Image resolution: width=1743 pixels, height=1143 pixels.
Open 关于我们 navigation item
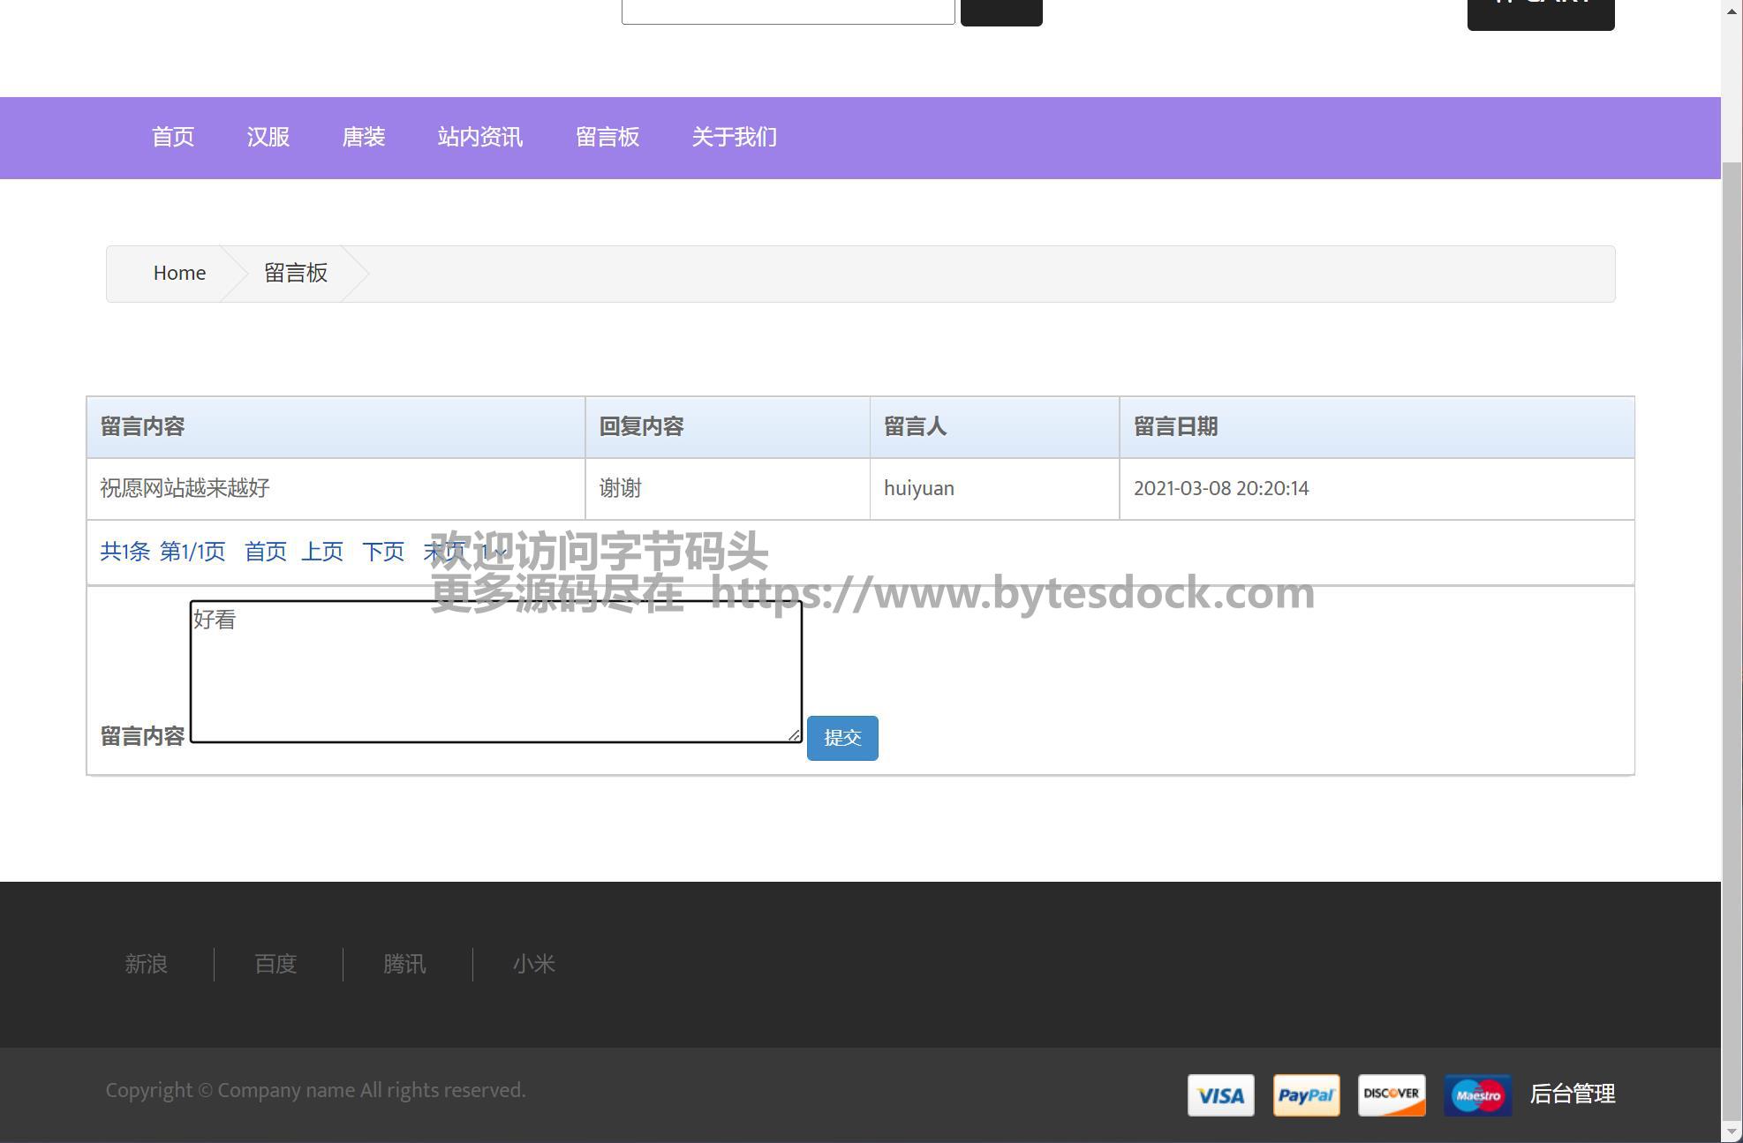734,138
